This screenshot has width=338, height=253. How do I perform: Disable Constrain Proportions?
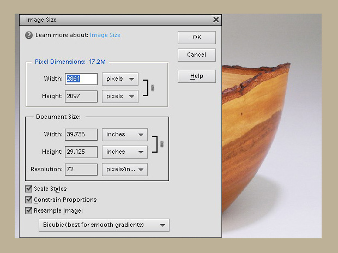pyautogui.click(x=29, y=200)
